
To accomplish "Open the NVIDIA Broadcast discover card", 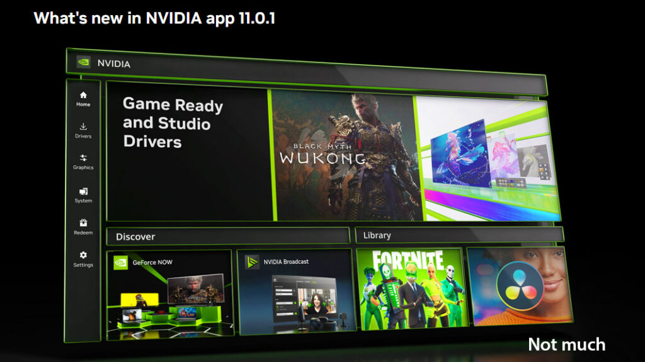I will (x=296, y=292).
